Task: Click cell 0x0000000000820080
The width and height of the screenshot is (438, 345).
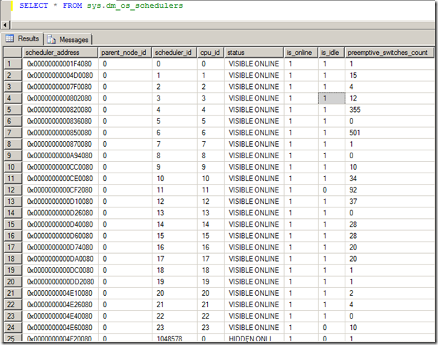Action: click(x=61, y=110)
